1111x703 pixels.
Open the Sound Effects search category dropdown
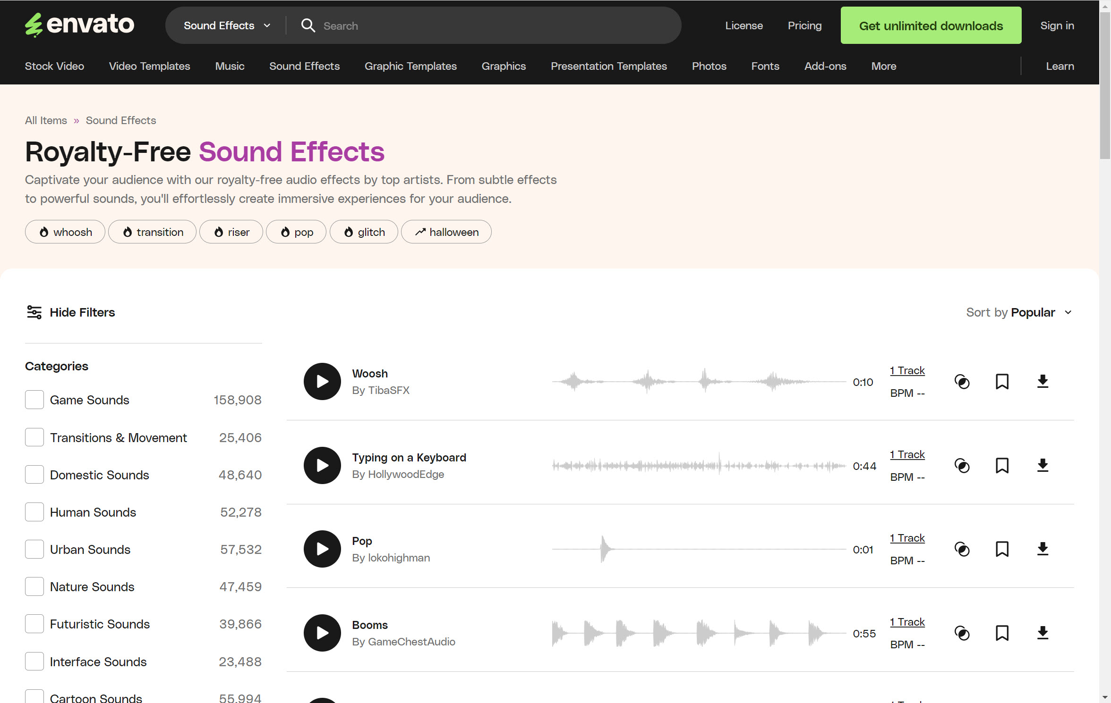pyautogui.click(x=227, y=25)
